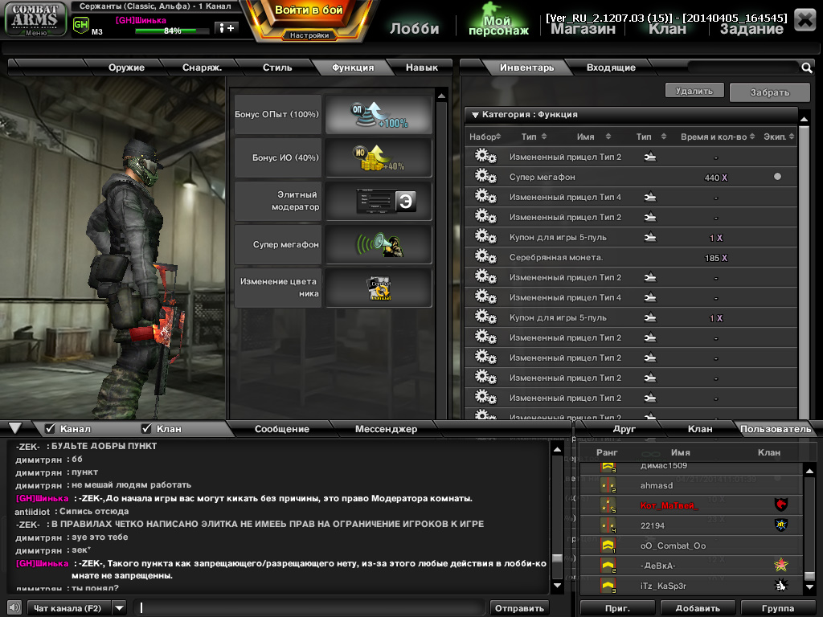Toggle the Клан chat checkbox
Image resolution: width=823 pixels, height=617 pixels.
(146, 428)
